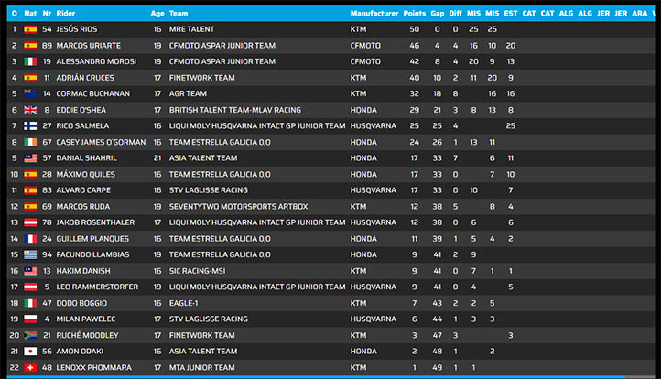The height and width of the screenshot is (379, 661).
Task: Click the Finnish flag beside Rico Salmela
Action: [x=30, y=126]
